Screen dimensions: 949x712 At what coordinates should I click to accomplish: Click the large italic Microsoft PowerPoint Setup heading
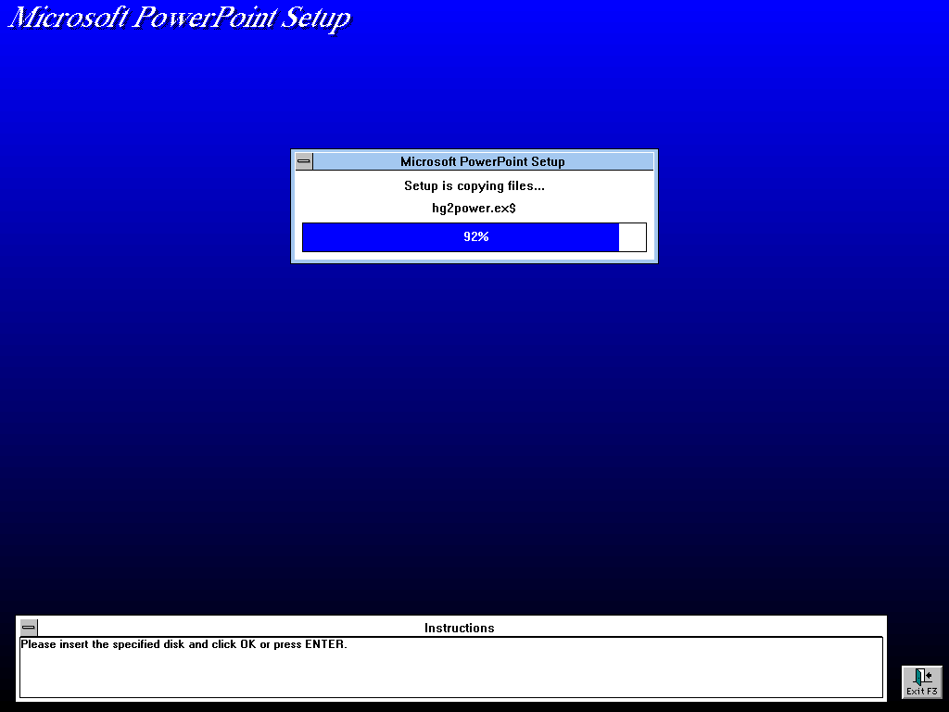(180, 19)
